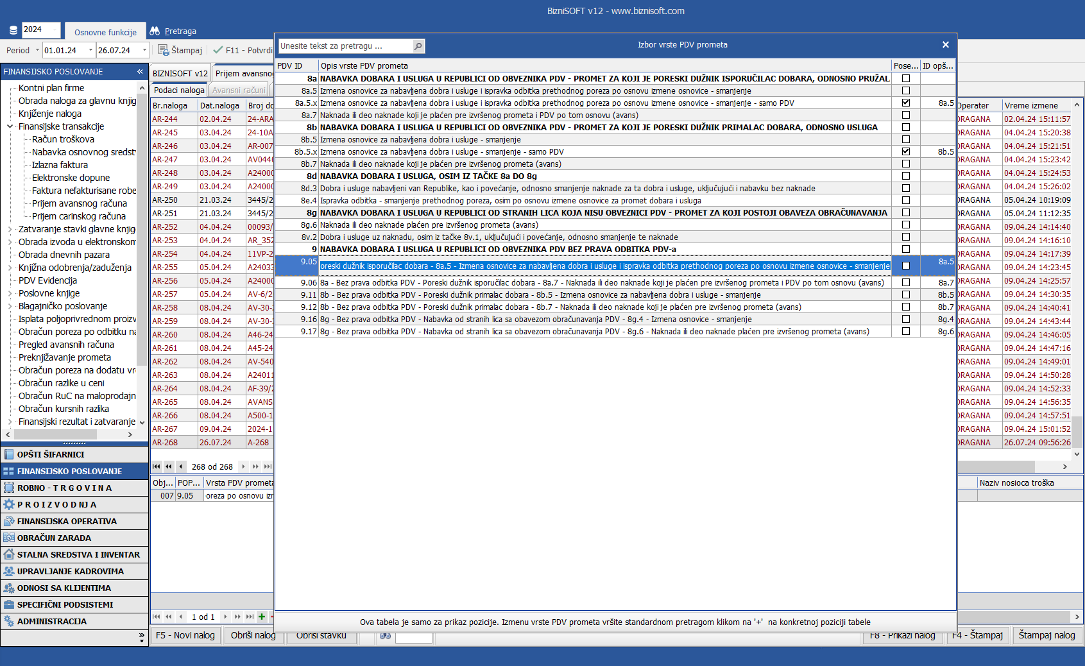
Task: Open the start date 01.01.24 dropdown
Action: (90, 50)
